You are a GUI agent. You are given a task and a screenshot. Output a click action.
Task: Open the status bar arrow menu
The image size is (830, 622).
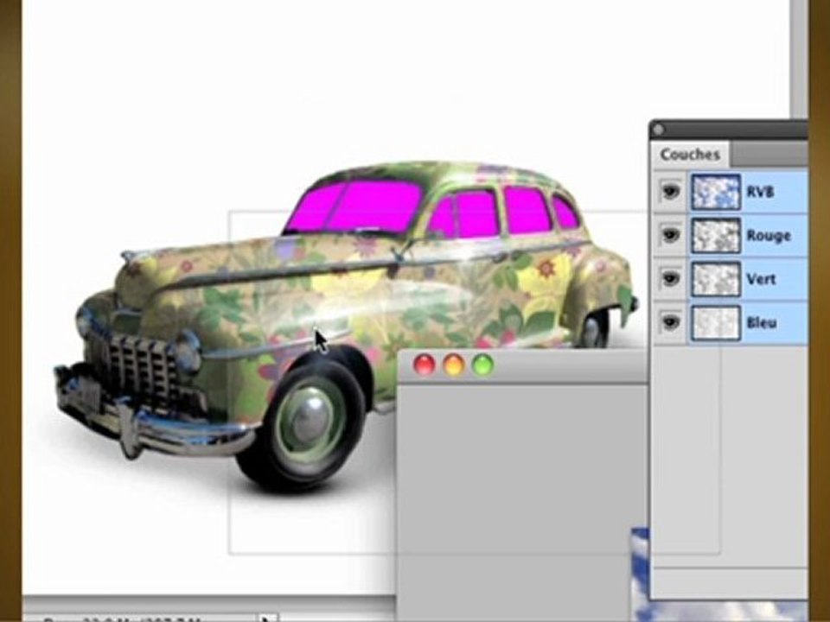268,617
